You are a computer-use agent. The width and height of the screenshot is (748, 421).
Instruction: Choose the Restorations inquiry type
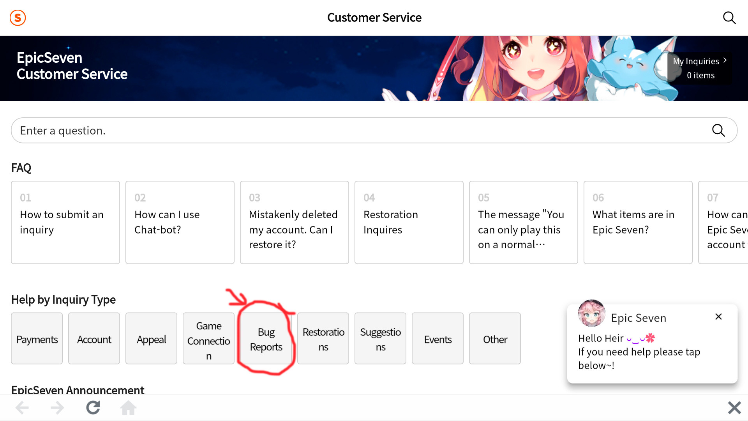click(323, 338)
